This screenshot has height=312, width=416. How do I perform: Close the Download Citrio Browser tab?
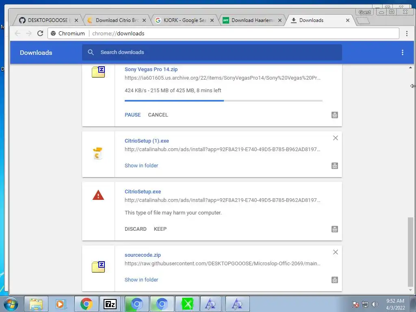coord(144,20)
